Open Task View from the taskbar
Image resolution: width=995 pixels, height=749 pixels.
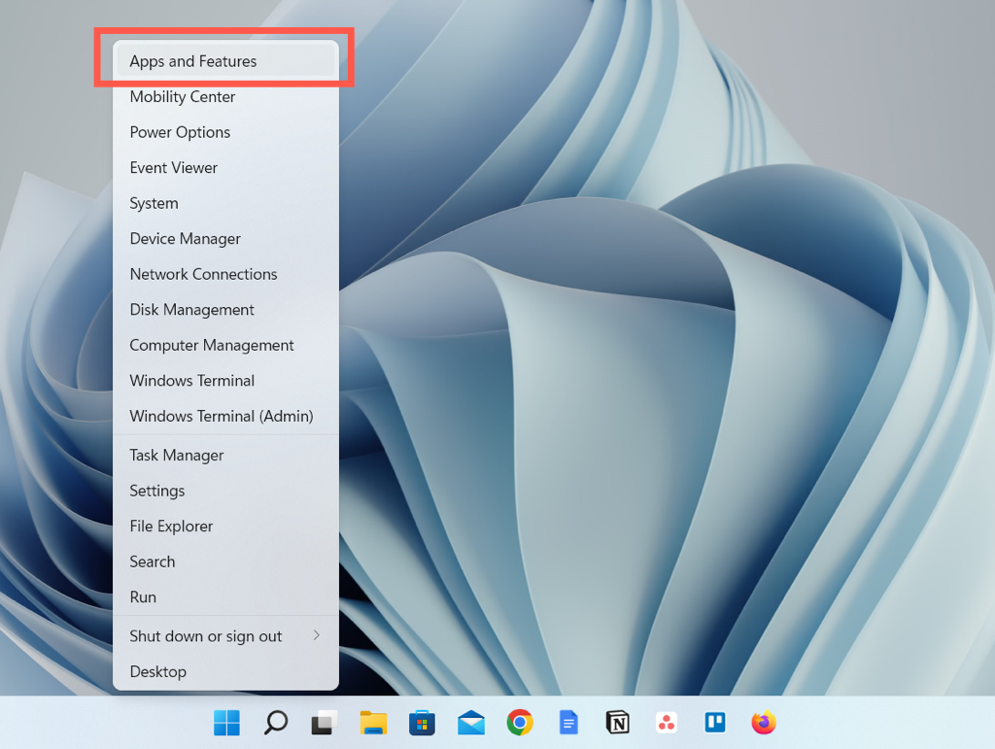tap(325, 723)
